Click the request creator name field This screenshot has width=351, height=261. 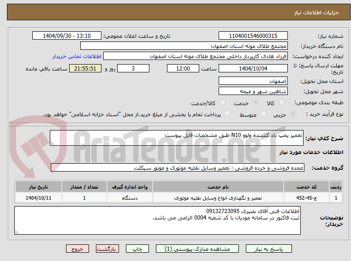click(x=196, y=56)
